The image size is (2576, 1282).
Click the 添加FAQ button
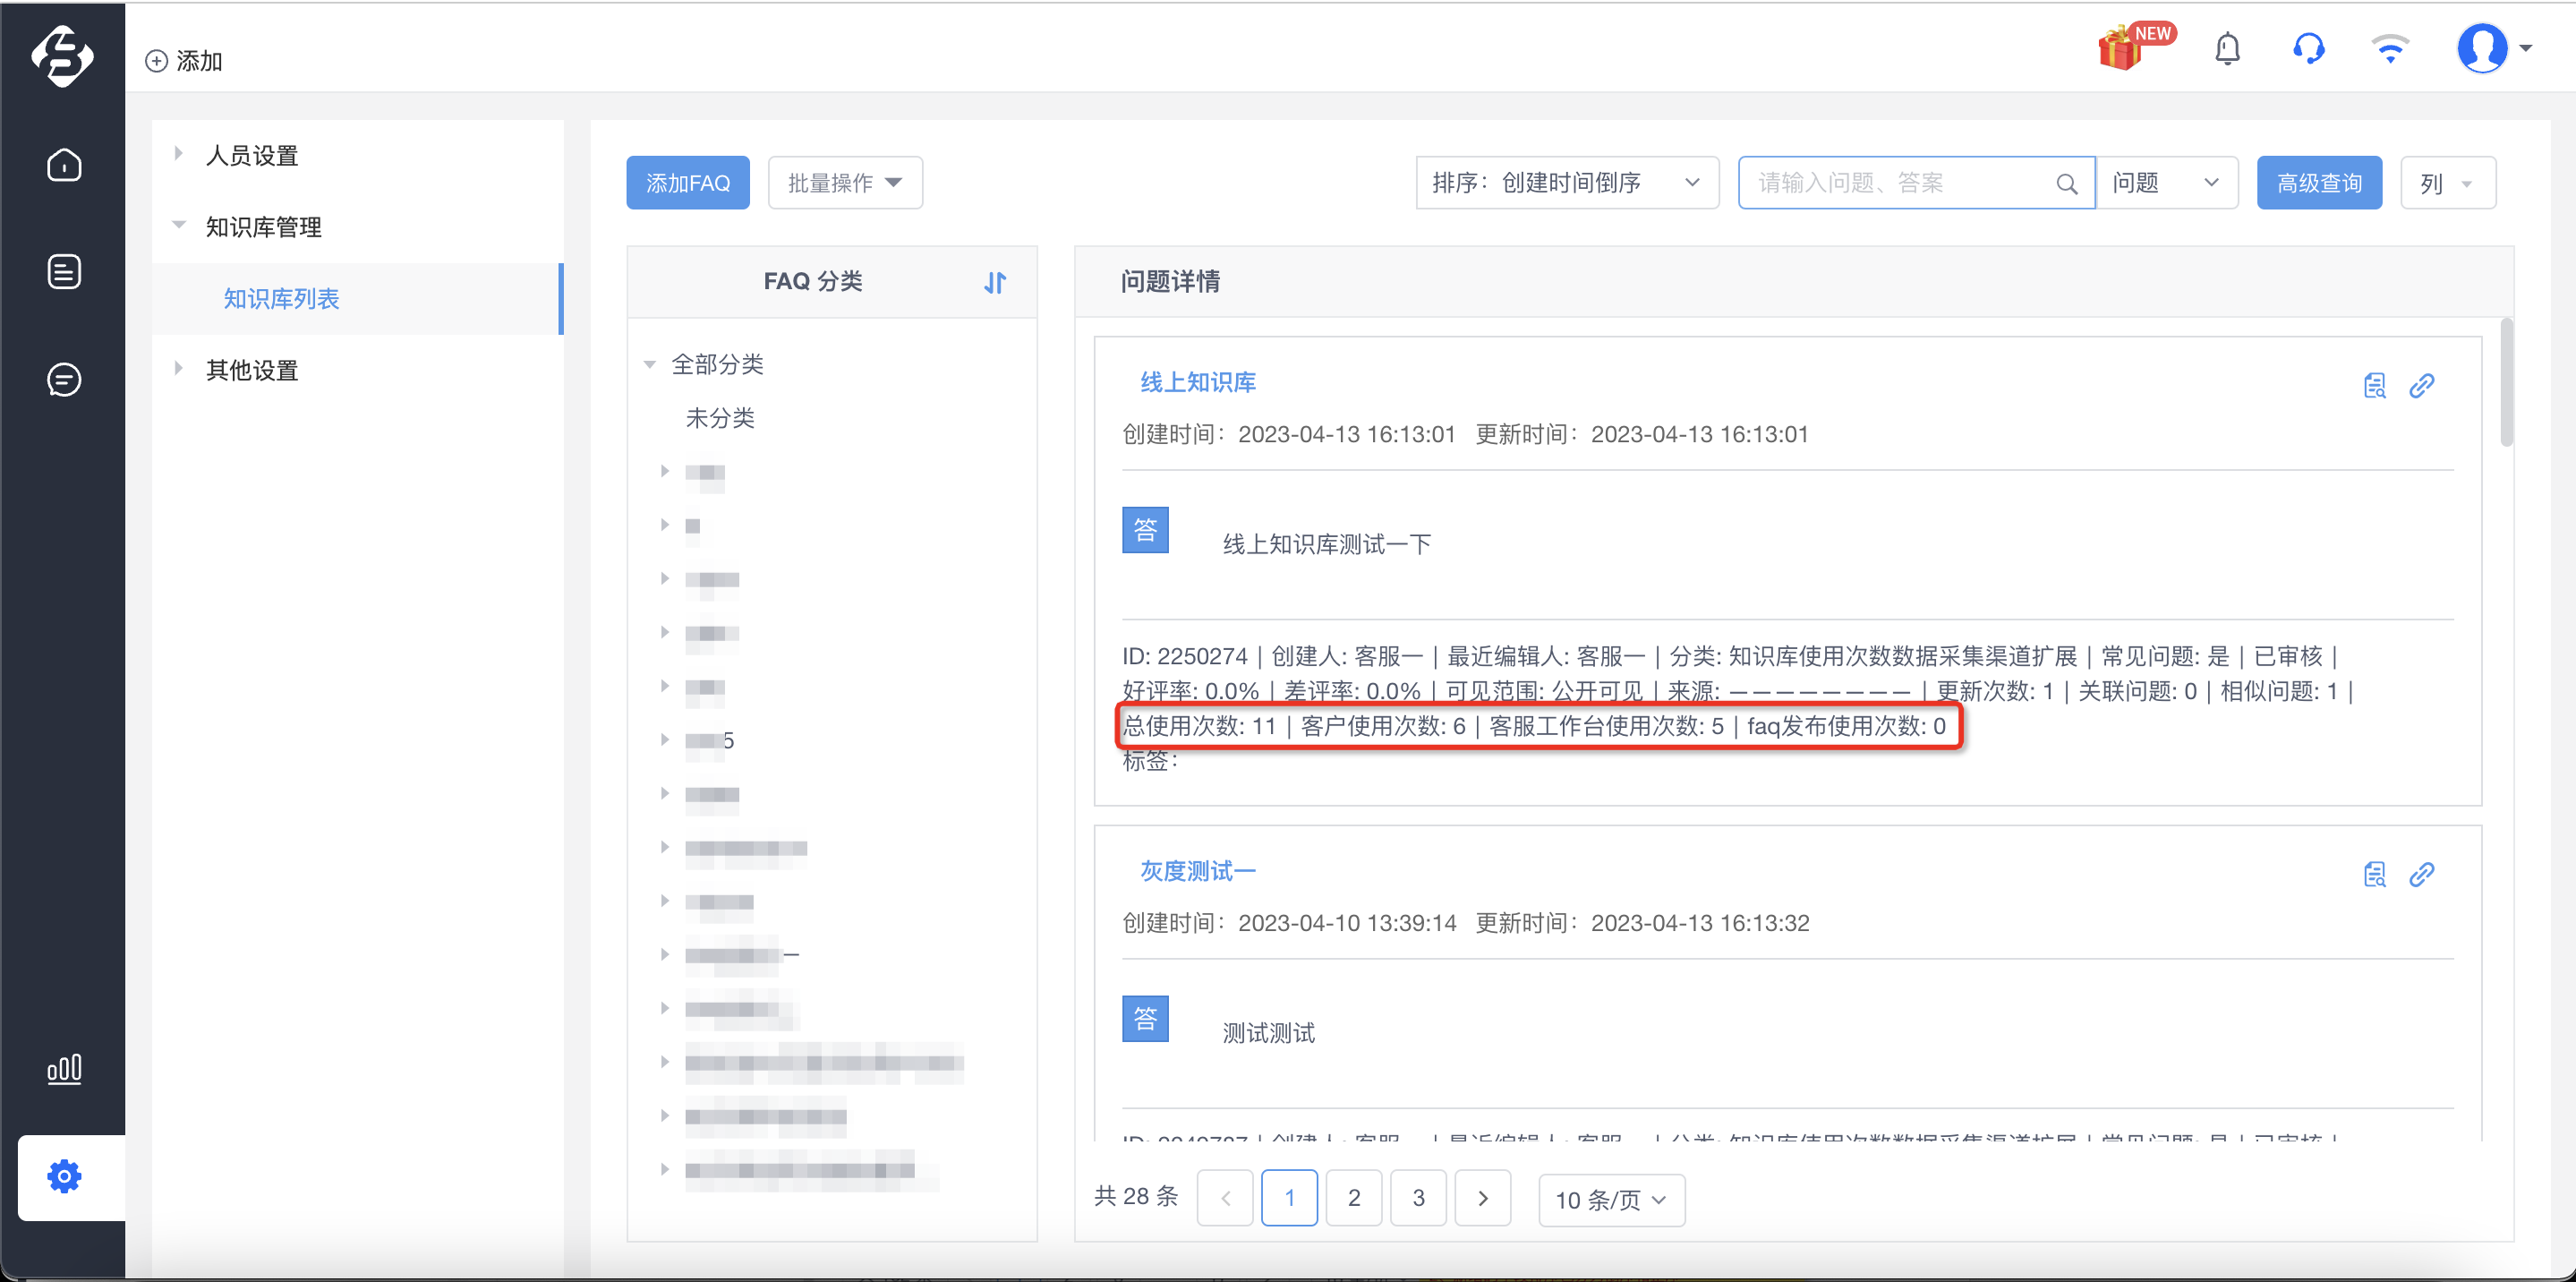[x=688, y=183]
